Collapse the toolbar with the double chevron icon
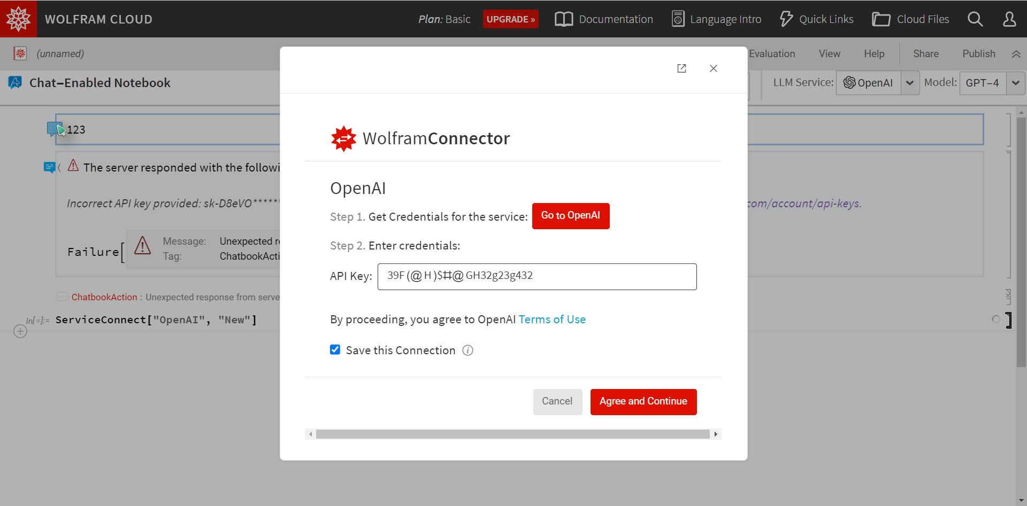Viewport: 1027px width, 506px height. [x=1016, y=54]
